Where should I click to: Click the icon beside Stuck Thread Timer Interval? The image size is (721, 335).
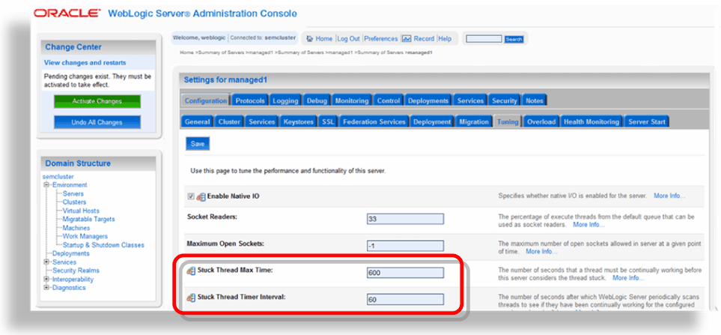pyautogui.click(x=191, y=298)
